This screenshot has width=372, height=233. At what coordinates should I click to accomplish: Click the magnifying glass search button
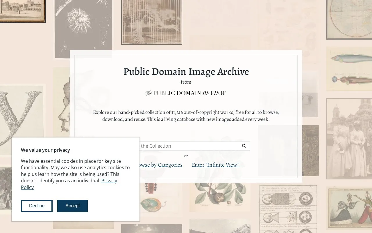[244, 146]
